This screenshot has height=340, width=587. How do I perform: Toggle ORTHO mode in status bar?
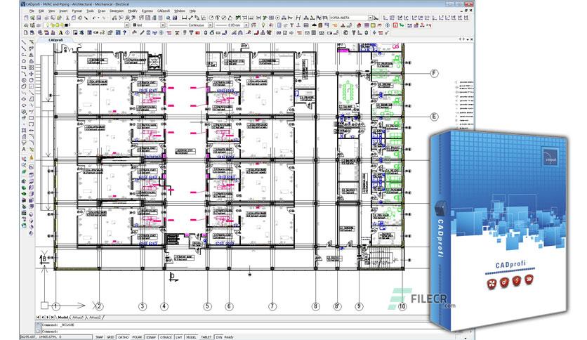click(x=123, y=337)
